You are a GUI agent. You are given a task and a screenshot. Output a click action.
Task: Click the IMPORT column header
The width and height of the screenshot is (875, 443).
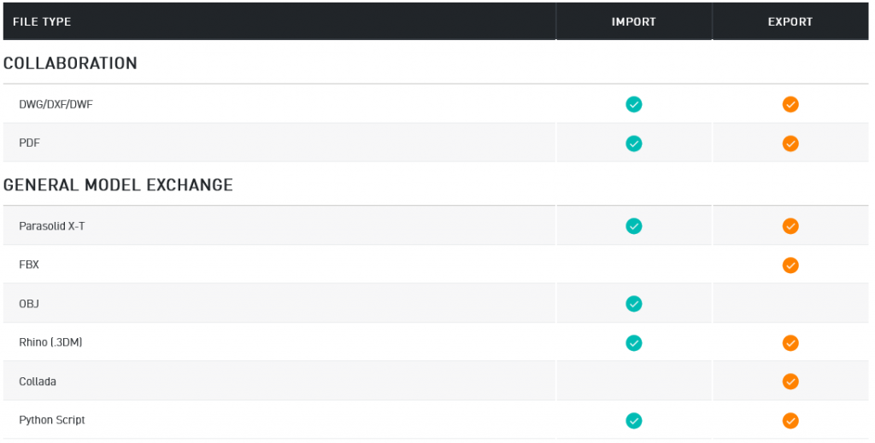(633, 21)
